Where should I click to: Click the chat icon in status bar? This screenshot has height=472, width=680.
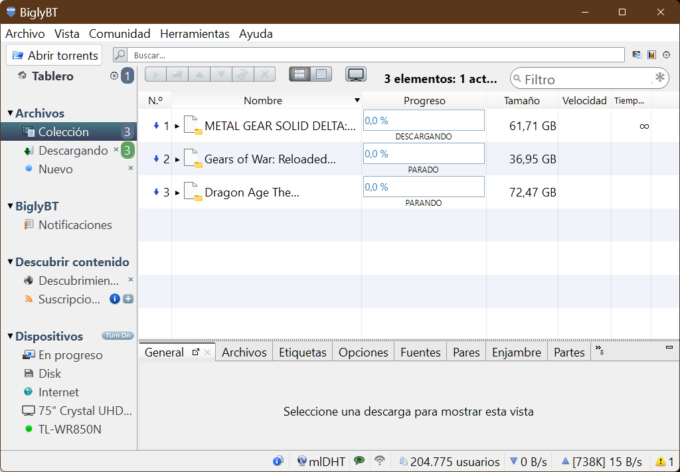[x=359, y=461]
